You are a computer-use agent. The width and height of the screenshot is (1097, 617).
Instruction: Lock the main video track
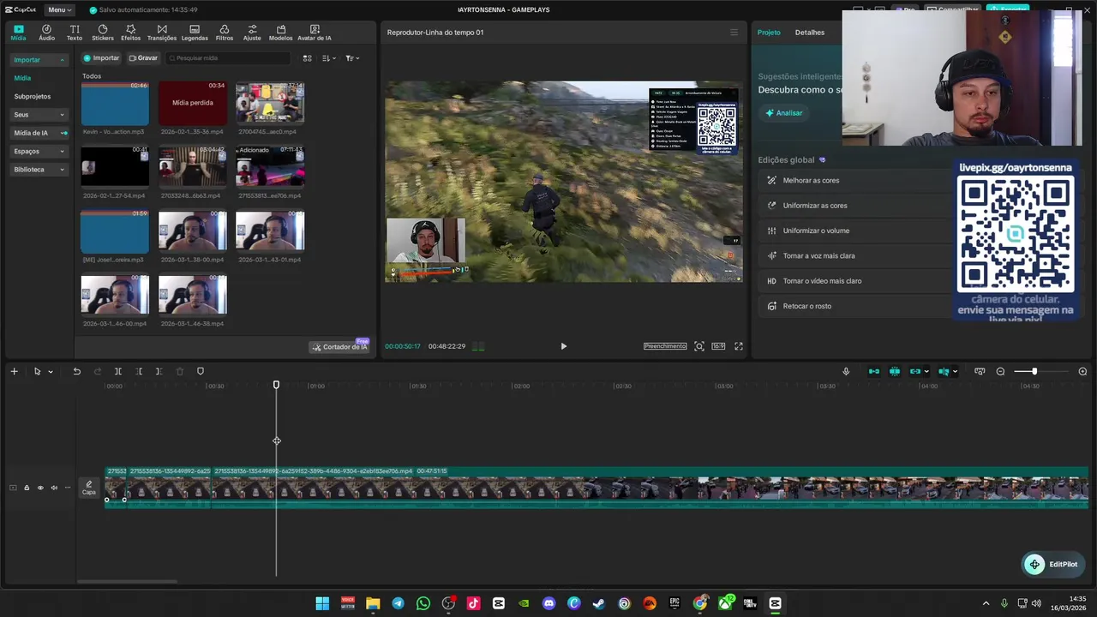26,488
